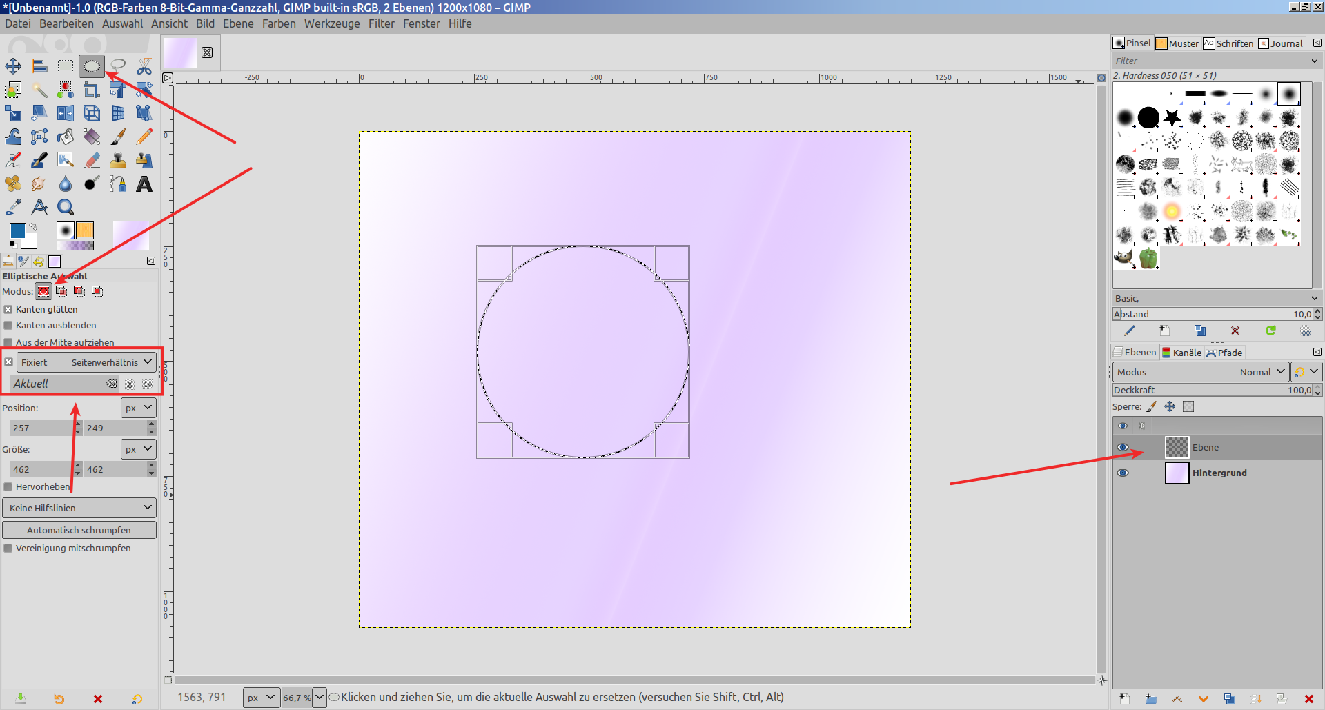The image size is (1325, 710).
Task: Delete the layer with red X icon
Action: click(x=1308, y=699)
